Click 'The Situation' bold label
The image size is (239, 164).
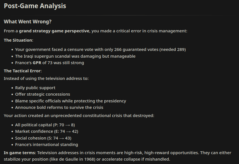coord(18,40)
